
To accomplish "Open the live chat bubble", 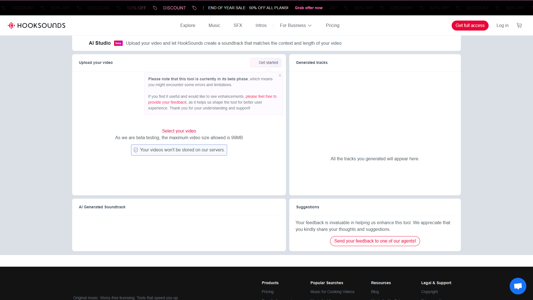I will tap(518, 286).
